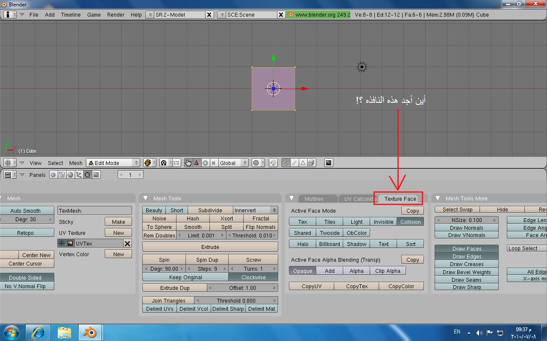
Task: Open the Select menu in 3D header
Action: click(56, 163)
